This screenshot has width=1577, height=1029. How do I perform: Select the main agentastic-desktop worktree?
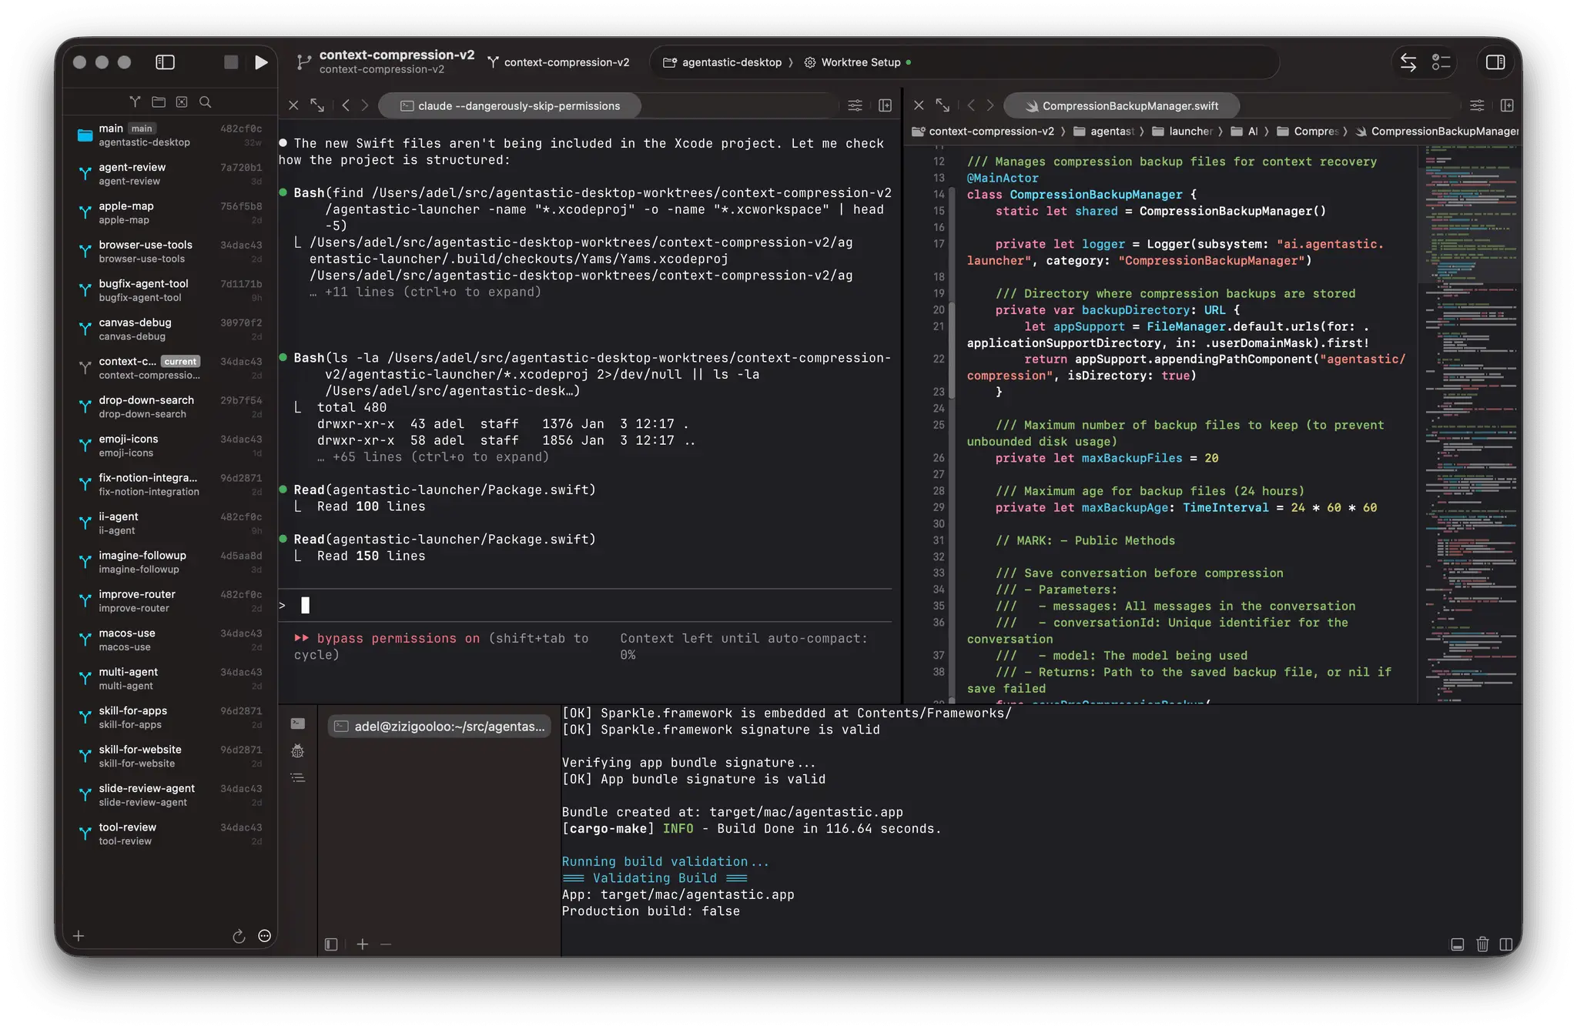[x=170, y=135]
